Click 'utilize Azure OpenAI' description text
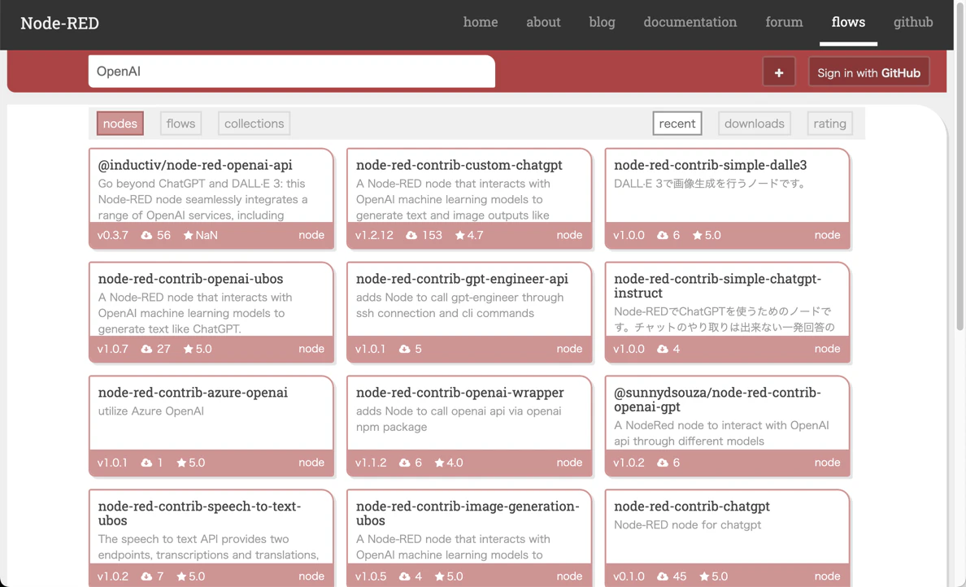Viewport: 966px width, 587px height. (151, 411)
